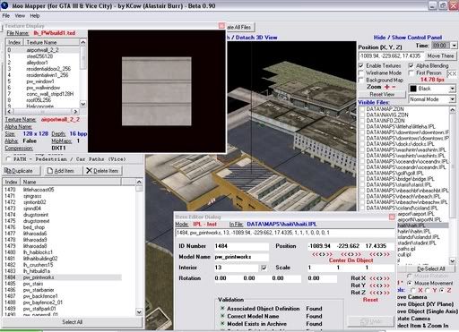459x332 pixels.
Task: Click the IPL line text field
Action: 285,233
